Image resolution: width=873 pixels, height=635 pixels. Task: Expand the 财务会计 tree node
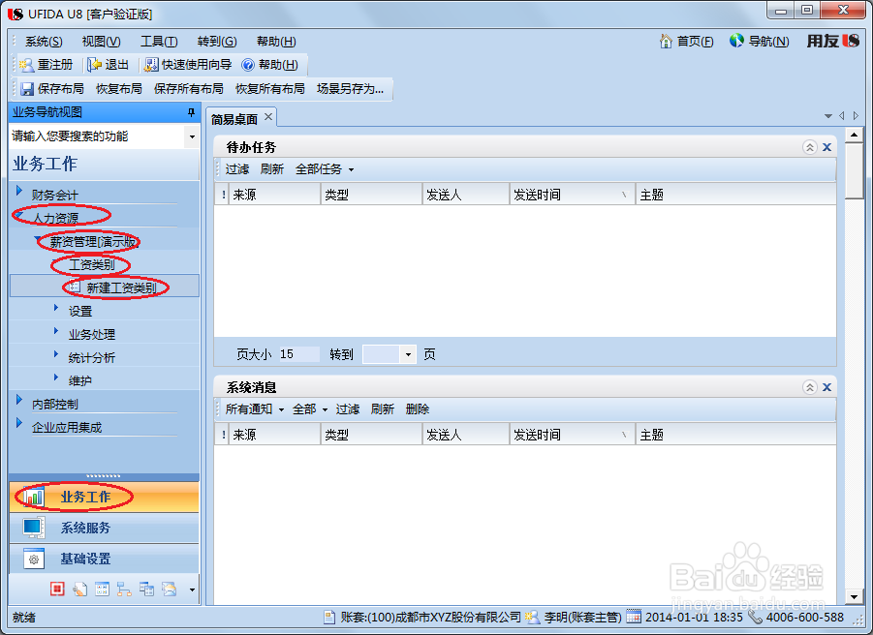[19, 191]
